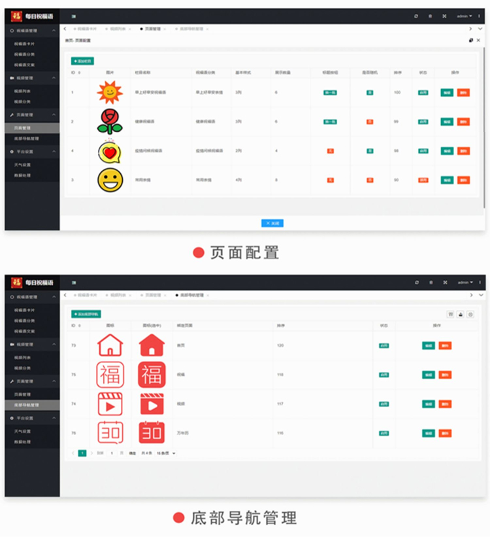Click the export icon above the bottom navigation table
Image resolution: width=490 pixels, height=537 pixels.
[470, 315]
